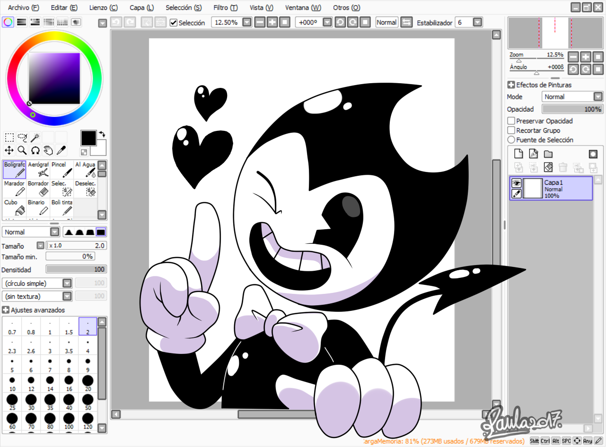Image resolution: width=606 pixels, height=447 pixels.
Task: Collapse Efectos de Pinturas section
Action: click(511, 85)
